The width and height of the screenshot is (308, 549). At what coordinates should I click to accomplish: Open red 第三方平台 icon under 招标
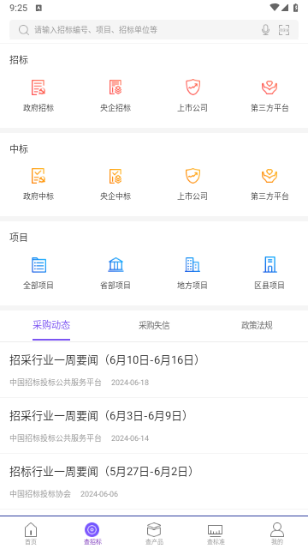(269, 87)
